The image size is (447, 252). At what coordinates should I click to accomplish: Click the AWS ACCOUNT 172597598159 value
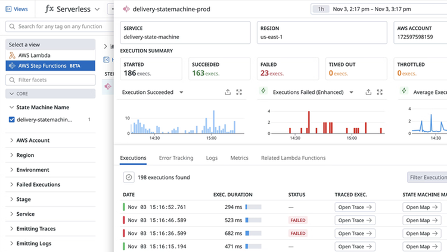[x=415, y=37]
